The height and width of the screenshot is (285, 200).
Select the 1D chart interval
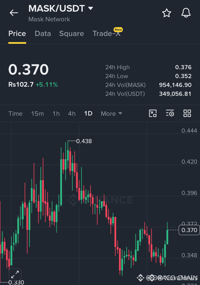[x=88, y=114]
